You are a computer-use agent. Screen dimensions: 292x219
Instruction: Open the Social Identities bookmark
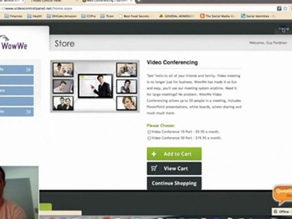[x=258, y=16]
